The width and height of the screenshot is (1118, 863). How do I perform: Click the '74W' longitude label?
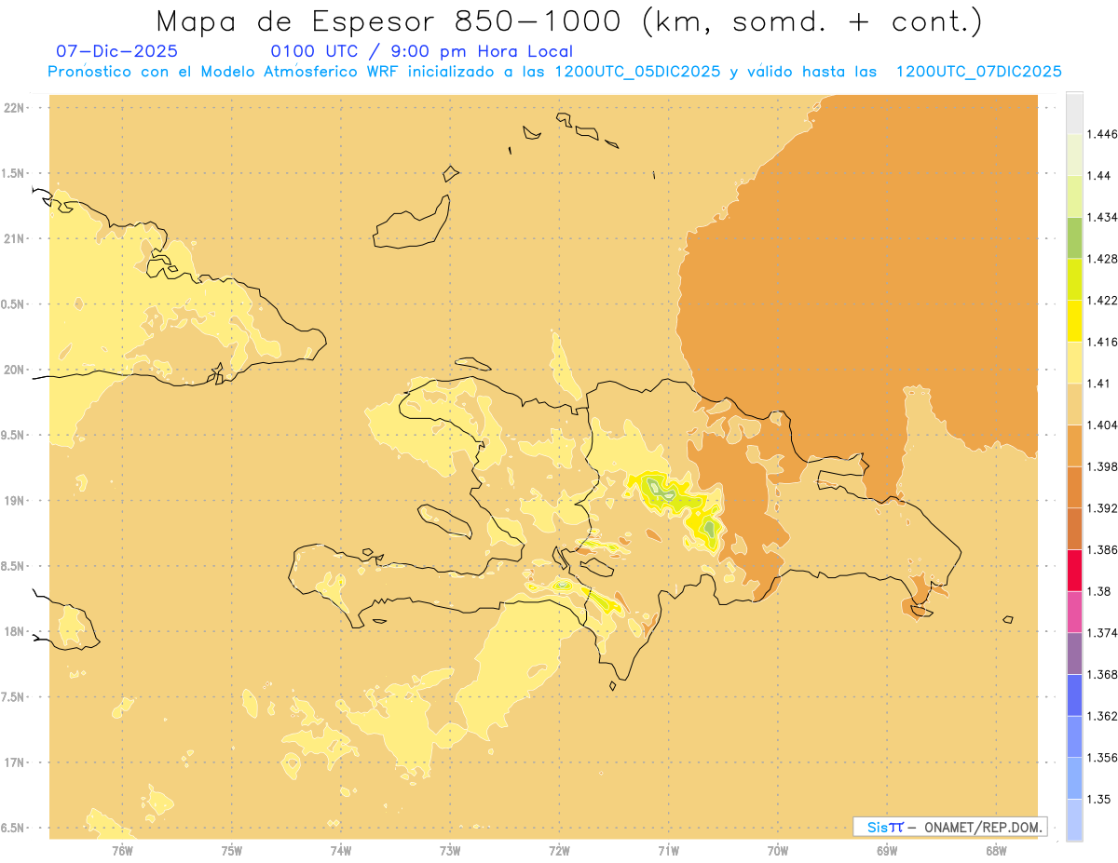[x=341, y=850]
